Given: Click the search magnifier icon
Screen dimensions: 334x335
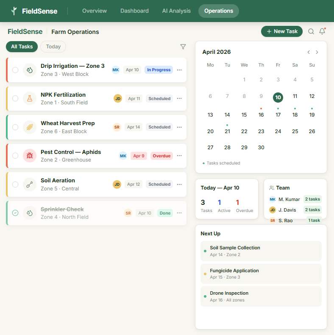Looking at the screenshot, I should click(311, 31).
